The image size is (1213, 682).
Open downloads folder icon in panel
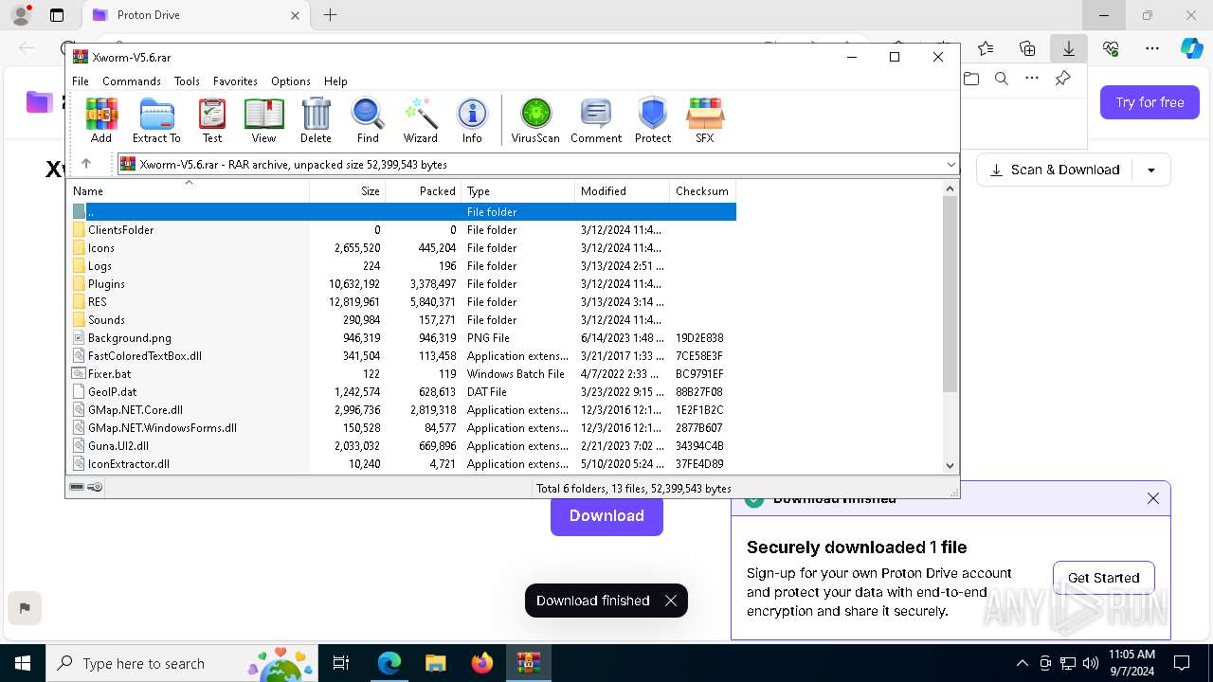pos(971,79)
